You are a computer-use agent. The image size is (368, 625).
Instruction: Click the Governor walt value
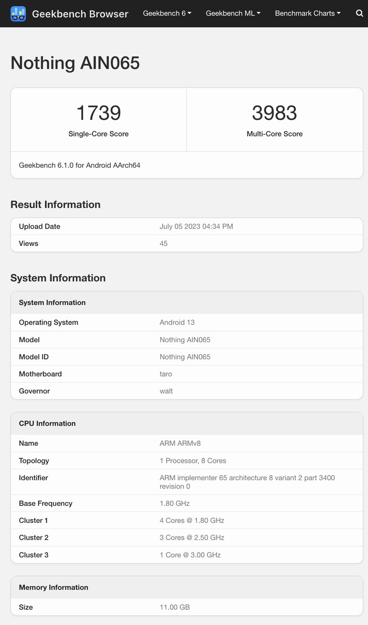point(166,391)
